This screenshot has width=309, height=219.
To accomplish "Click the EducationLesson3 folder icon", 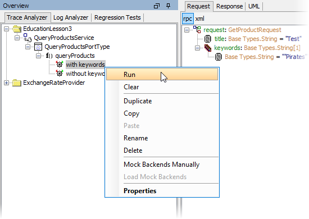I will click(x=17, y=29).
